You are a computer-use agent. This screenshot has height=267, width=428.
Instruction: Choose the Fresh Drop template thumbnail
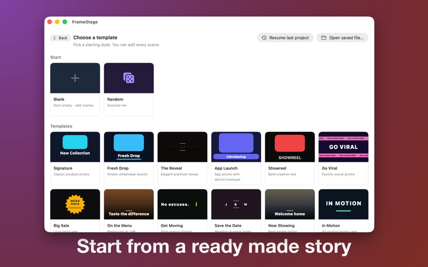(129, 147)
